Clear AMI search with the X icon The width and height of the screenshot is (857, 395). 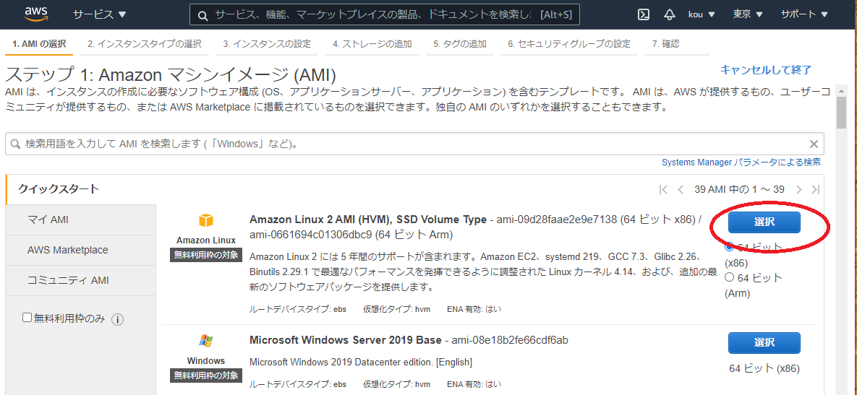[x=814, y=144]
